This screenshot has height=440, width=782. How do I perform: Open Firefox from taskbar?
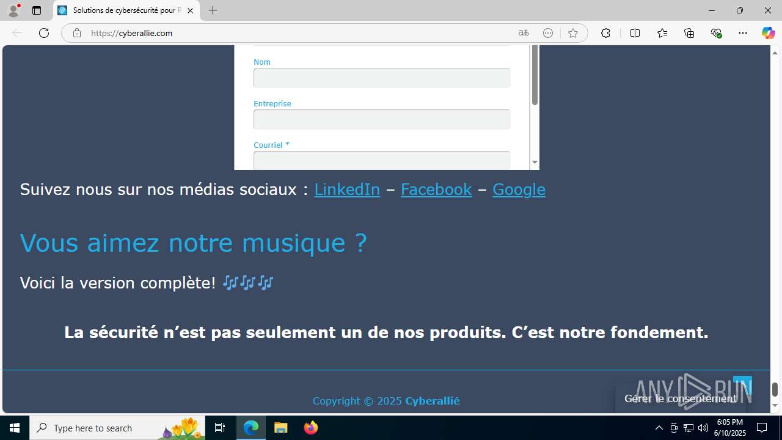311,428
